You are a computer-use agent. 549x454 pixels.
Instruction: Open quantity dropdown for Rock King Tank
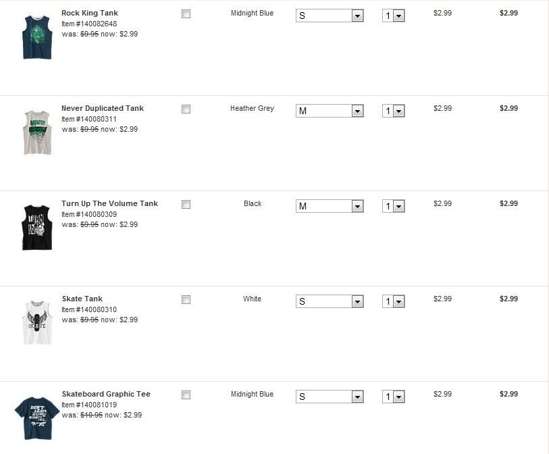click(x=393, y=16)
